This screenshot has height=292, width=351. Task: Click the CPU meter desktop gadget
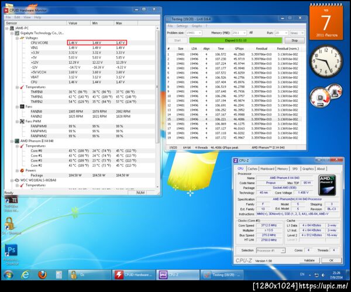pyautogui.click(x=326, y=95)
